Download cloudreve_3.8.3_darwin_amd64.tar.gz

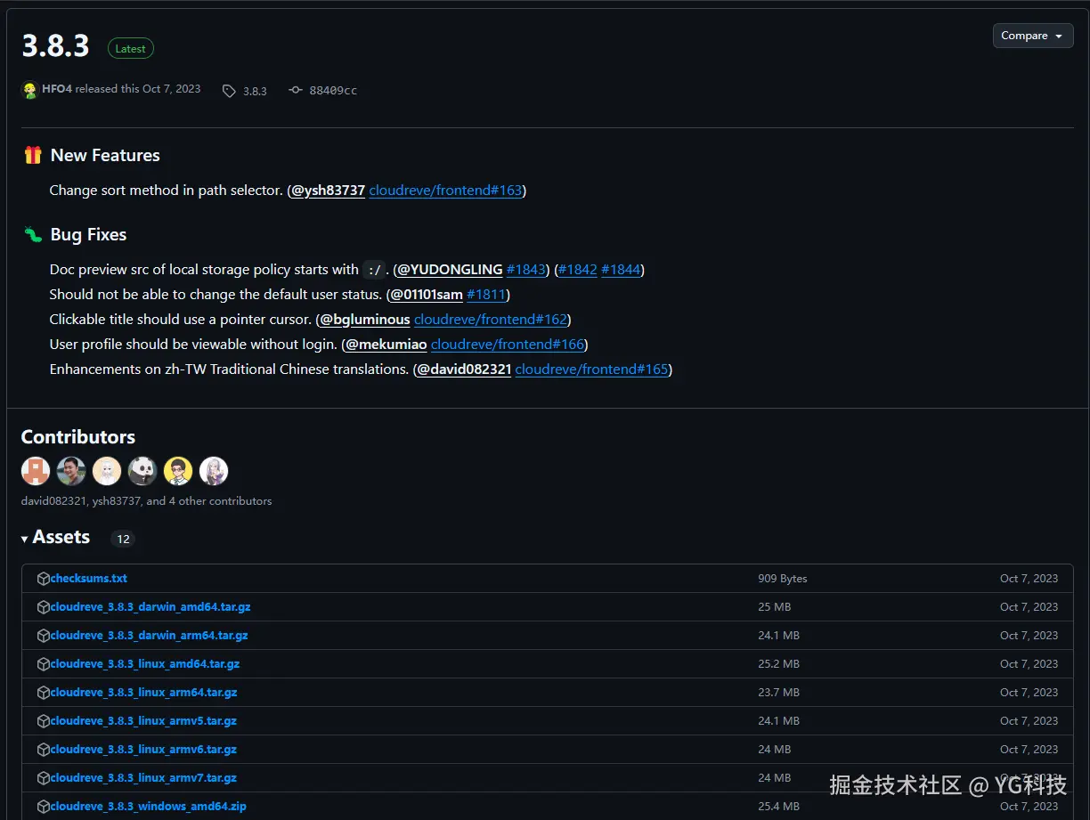click(x=150, y=607)
